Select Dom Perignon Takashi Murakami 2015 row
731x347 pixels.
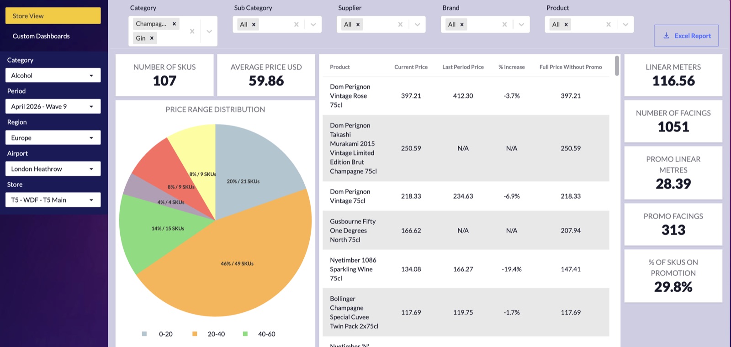466,148
